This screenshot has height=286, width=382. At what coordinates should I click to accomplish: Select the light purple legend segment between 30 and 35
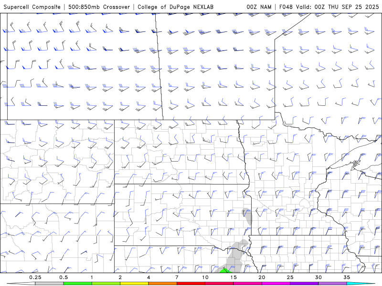point(332,284)
